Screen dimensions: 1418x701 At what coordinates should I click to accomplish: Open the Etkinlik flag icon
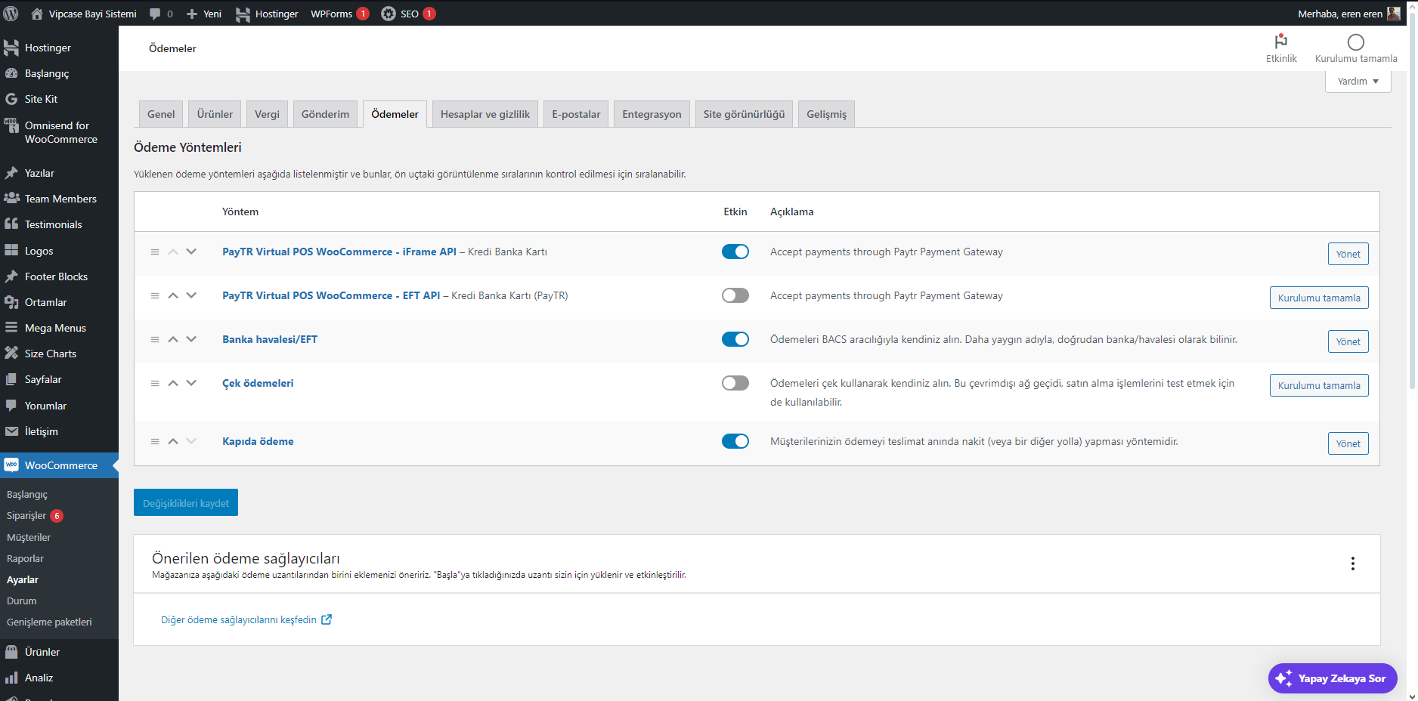pyautogui.click(x=1281, y=42)
